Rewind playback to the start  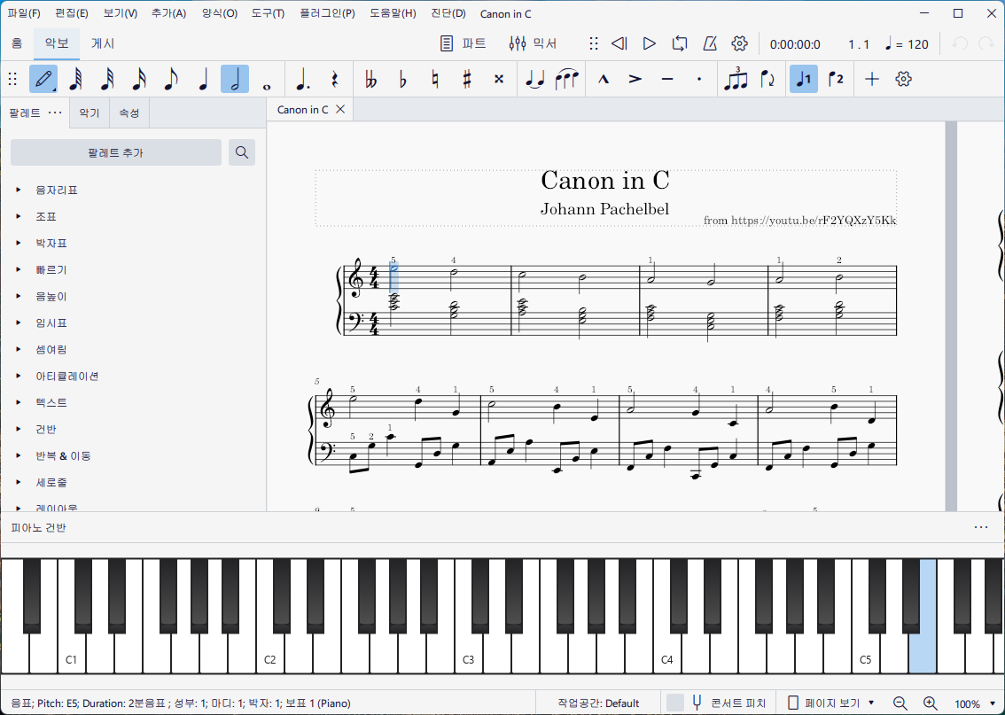[x=619, y=43]
